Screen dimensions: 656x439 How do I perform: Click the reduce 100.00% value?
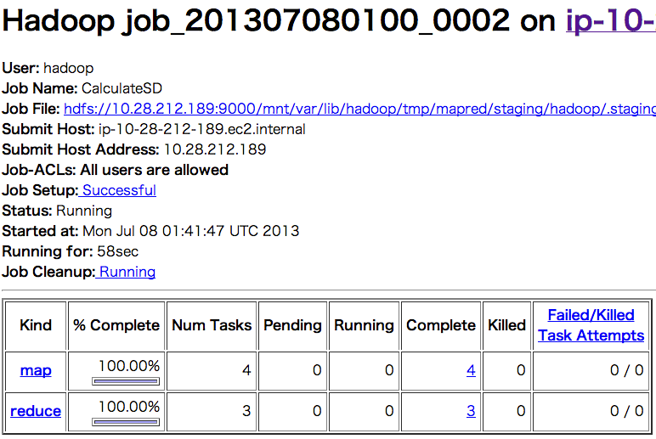click(x=129, y=407)
